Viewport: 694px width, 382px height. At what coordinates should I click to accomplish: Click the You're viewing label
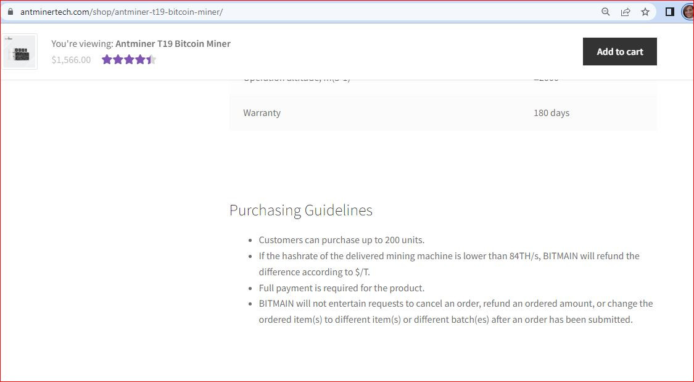(82, 44)
